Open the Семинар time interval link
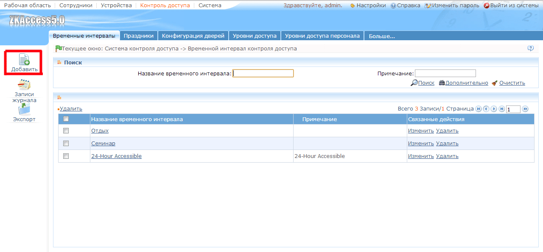Image resolution: width=543 pixels, height=252 pixels. click(103, 144)
